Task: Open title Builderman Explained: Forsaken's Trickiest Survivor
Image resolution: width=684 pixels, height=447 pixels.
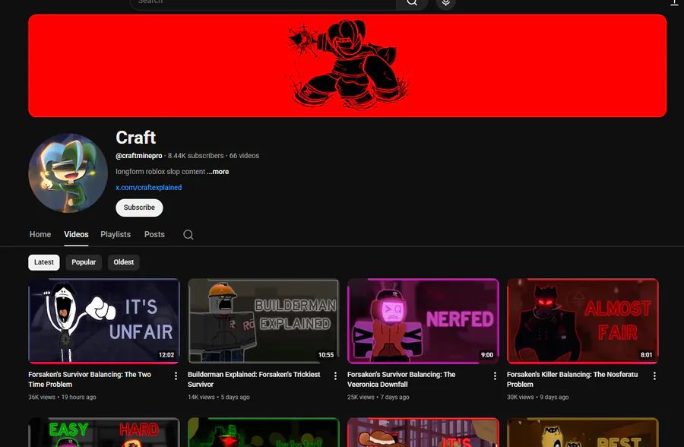Action: coord(254,379)
